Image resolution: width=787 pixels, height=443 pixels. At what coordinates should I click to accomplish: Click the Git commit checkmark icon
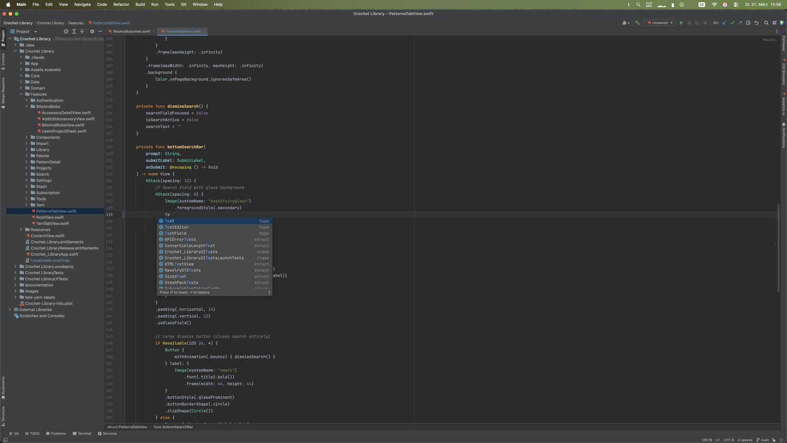click(732, 23)
